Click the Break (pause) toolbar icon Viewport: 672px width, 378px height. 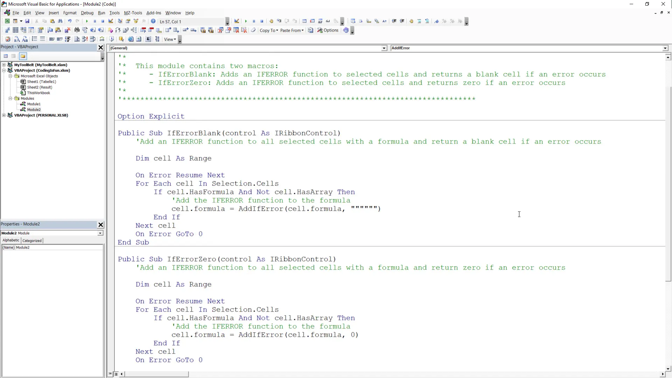[x=95, y=21]
